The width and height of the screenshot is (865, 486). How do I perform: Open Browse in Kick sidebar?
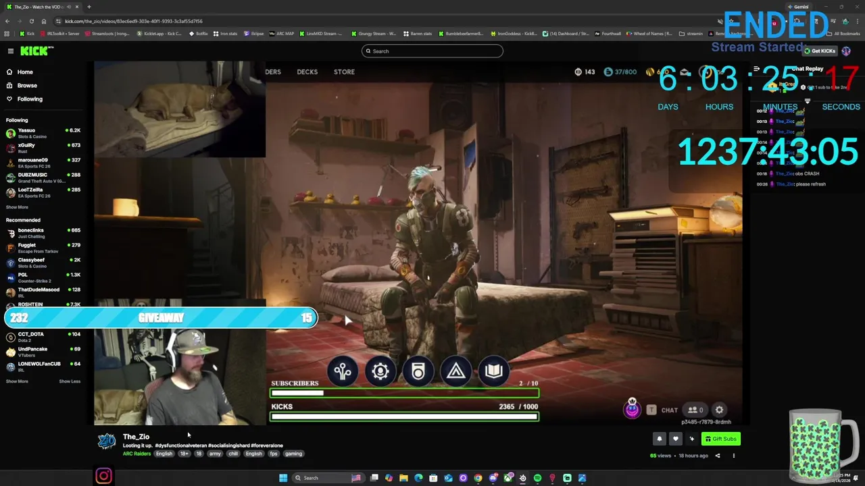point(27,85)
